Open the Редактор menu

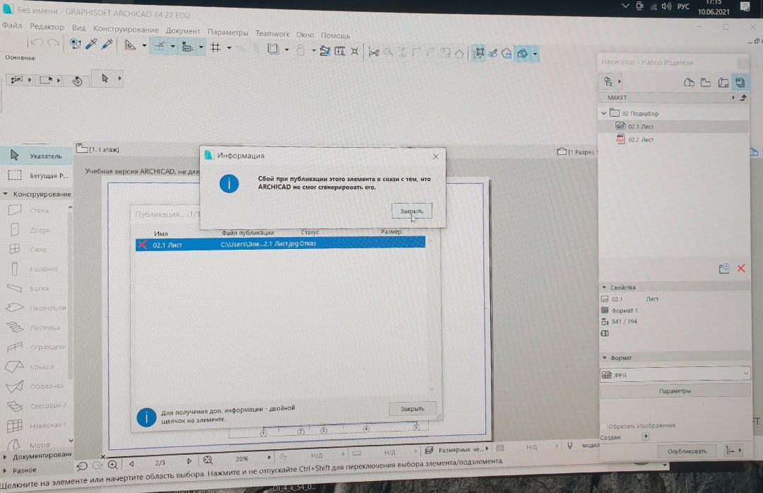point(47,27)
